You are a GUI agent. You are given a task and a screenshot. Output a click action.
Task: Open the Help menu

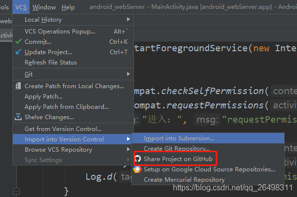[68, 7]
